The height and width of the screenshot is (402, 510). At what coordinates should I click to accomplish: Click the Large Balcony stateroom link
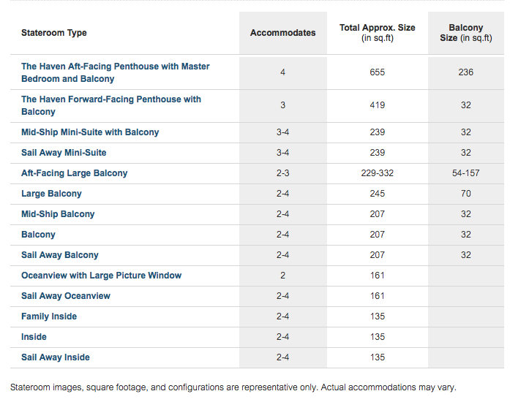click(x=51, y=194)
